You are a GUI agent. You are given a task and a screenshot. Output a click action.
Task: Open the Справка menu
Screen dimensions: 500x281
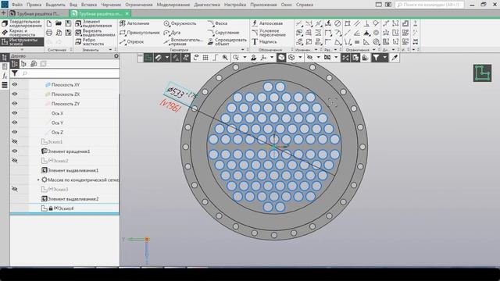point(305,5)
